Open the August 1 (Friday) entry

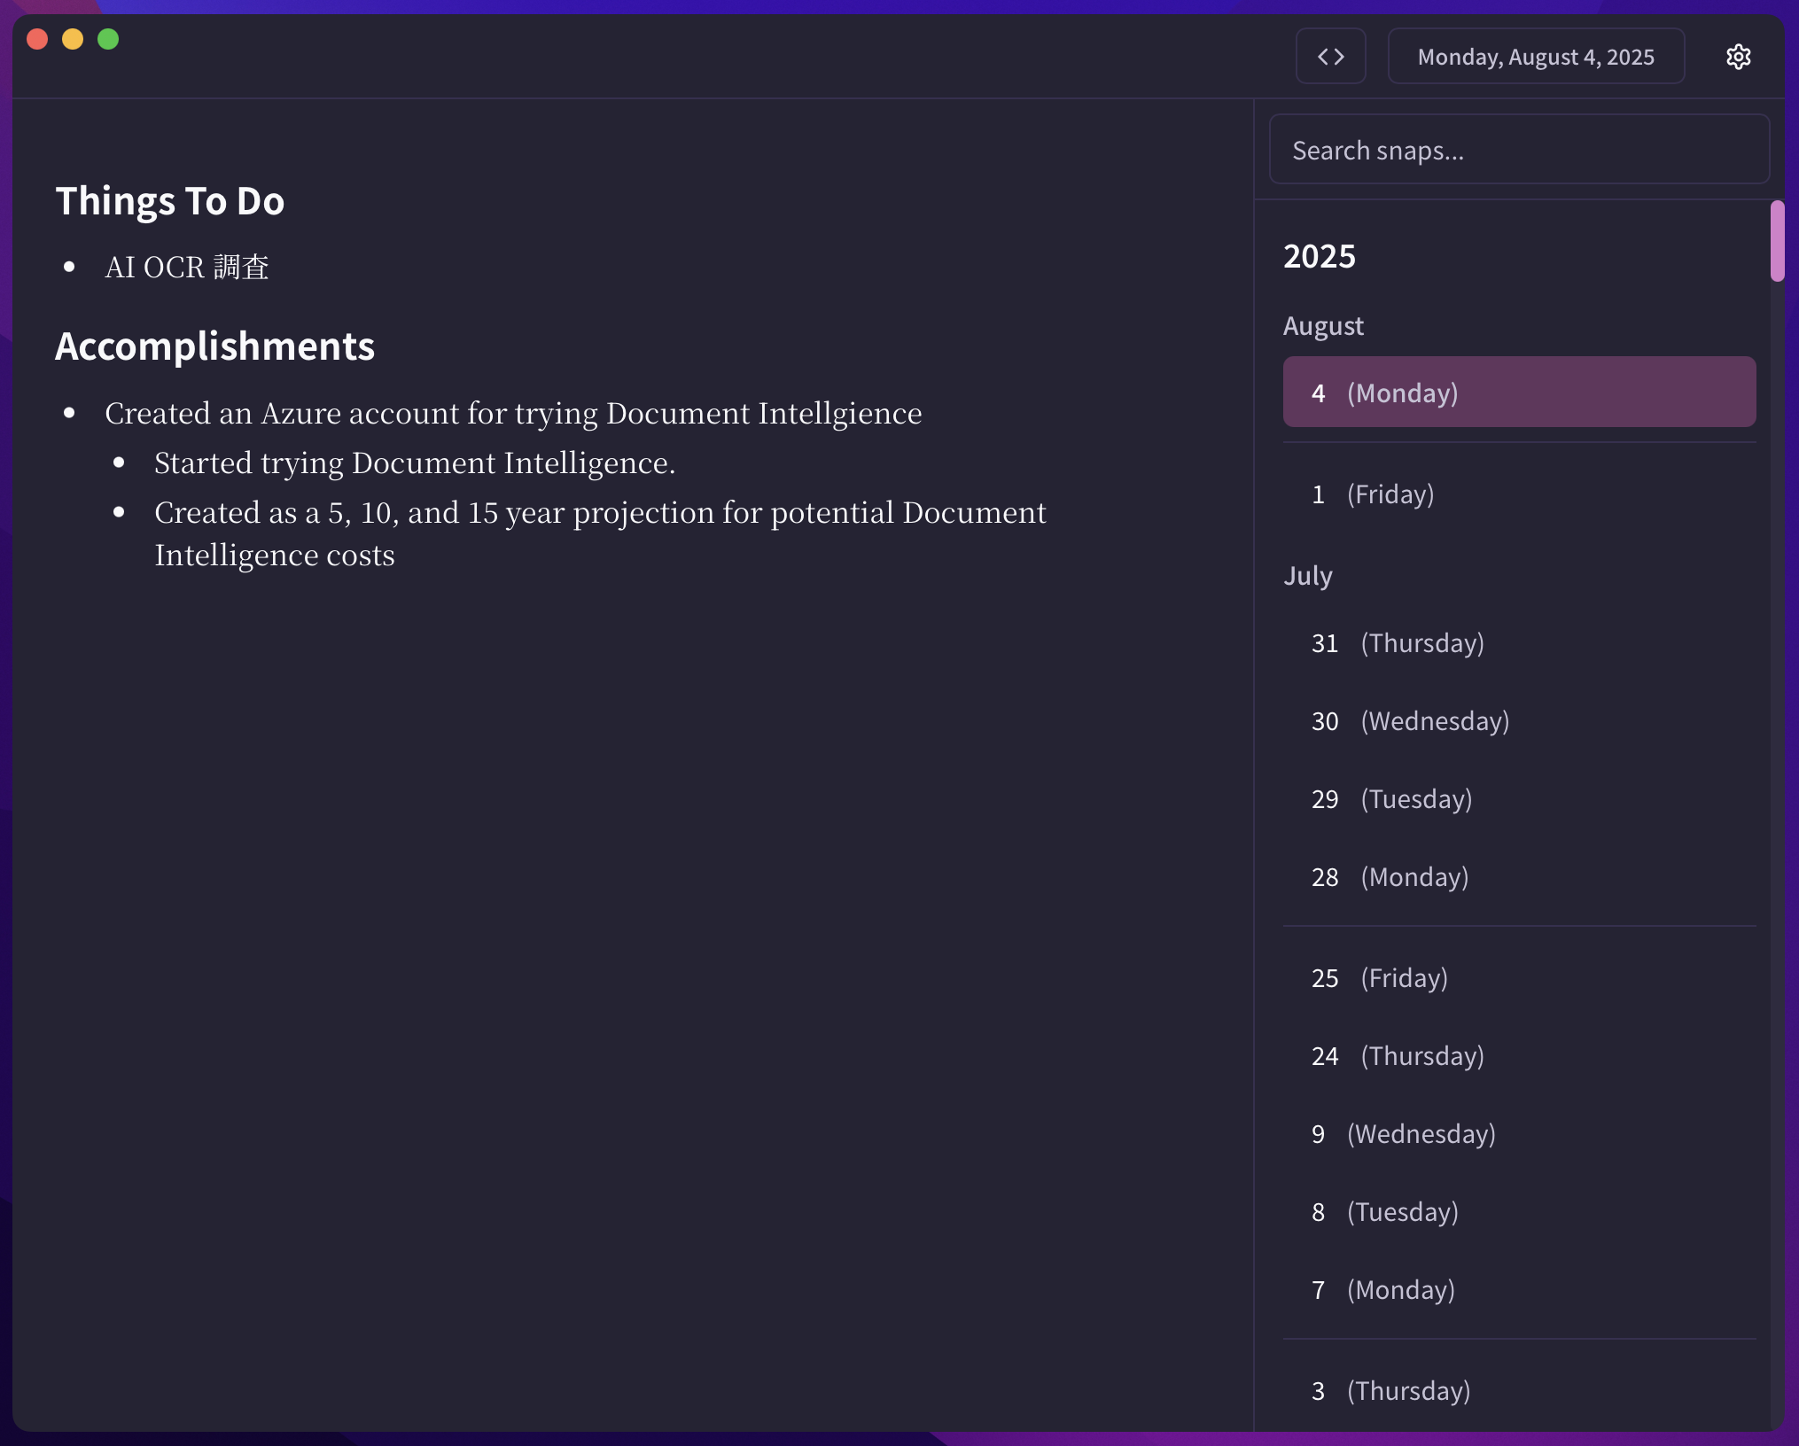(x=1519, y=494)
